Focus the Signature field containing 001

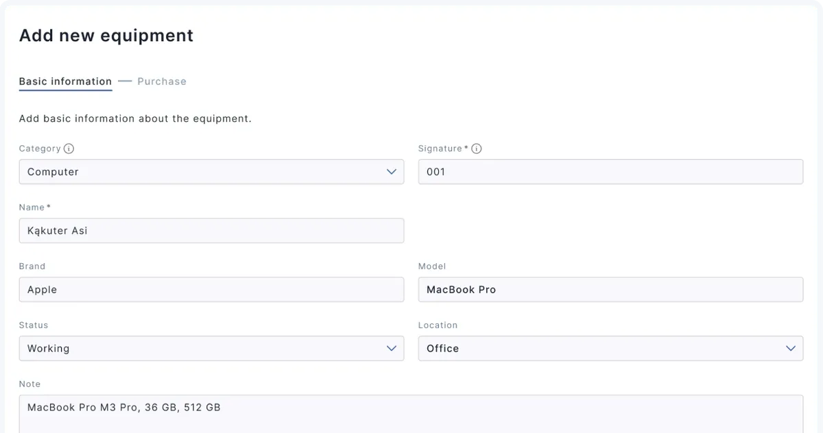(610, 172)
